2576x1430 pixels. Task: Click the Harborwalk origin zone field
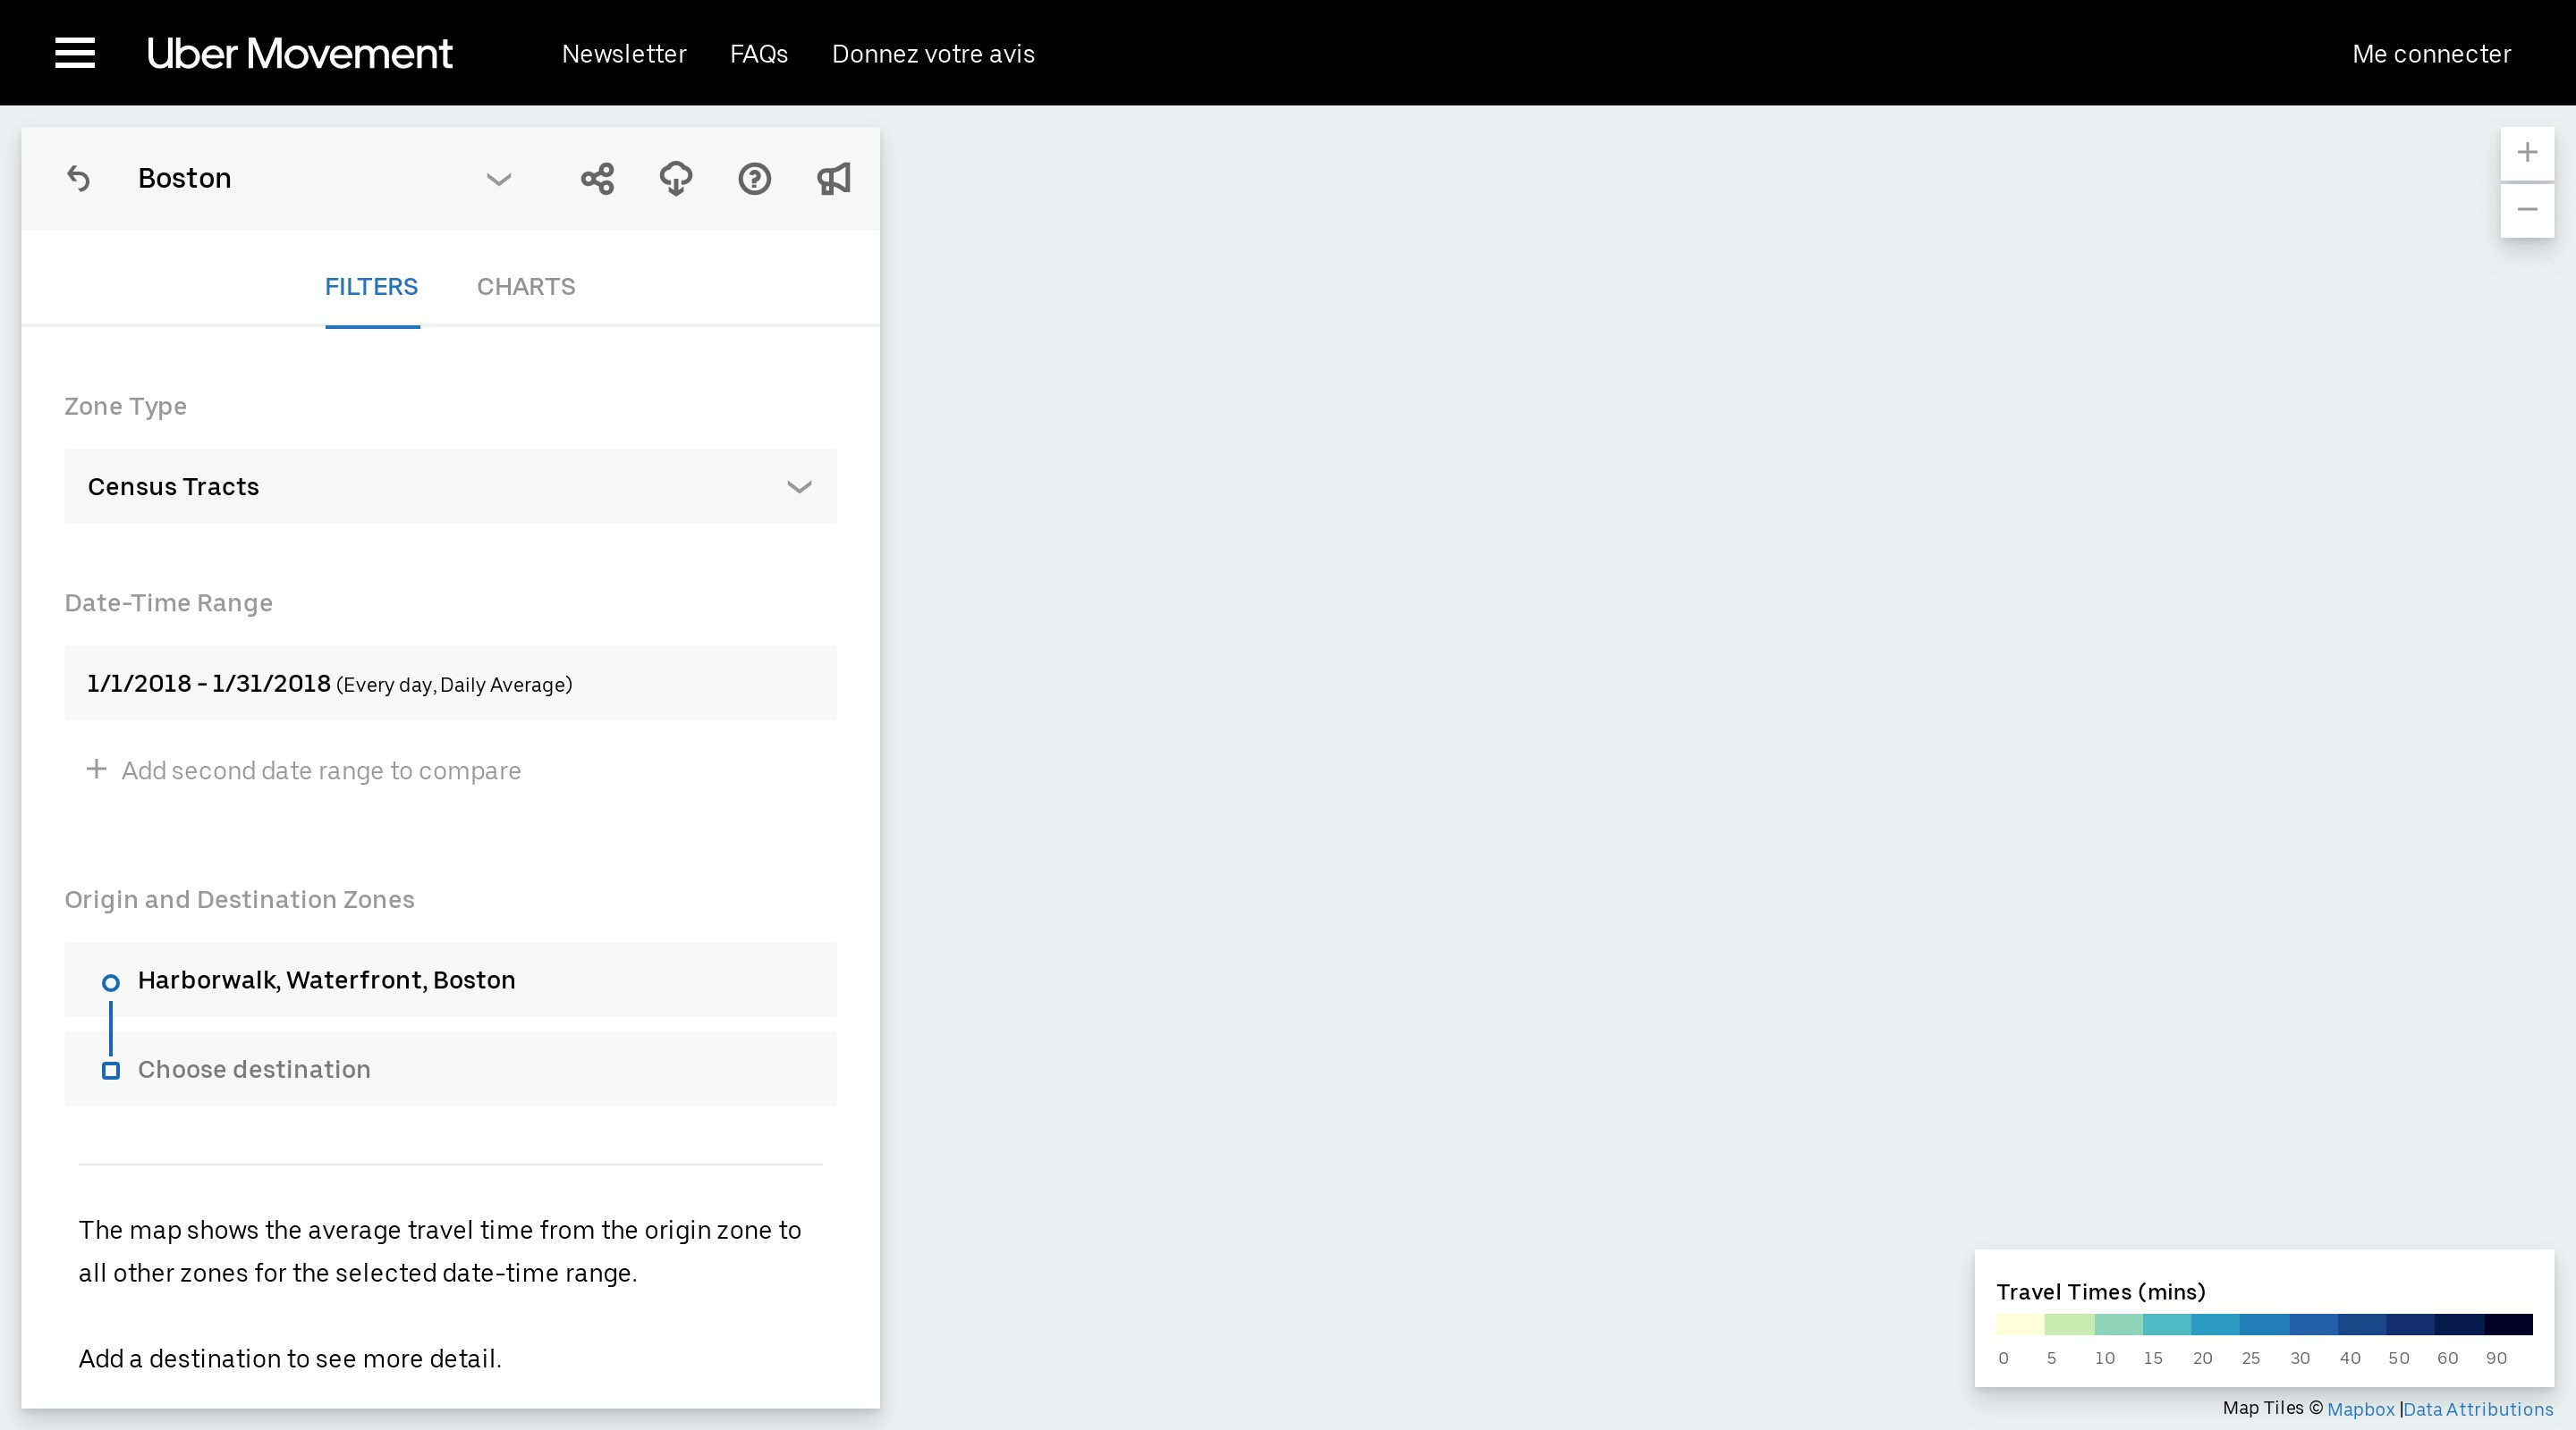pos(450,980)
